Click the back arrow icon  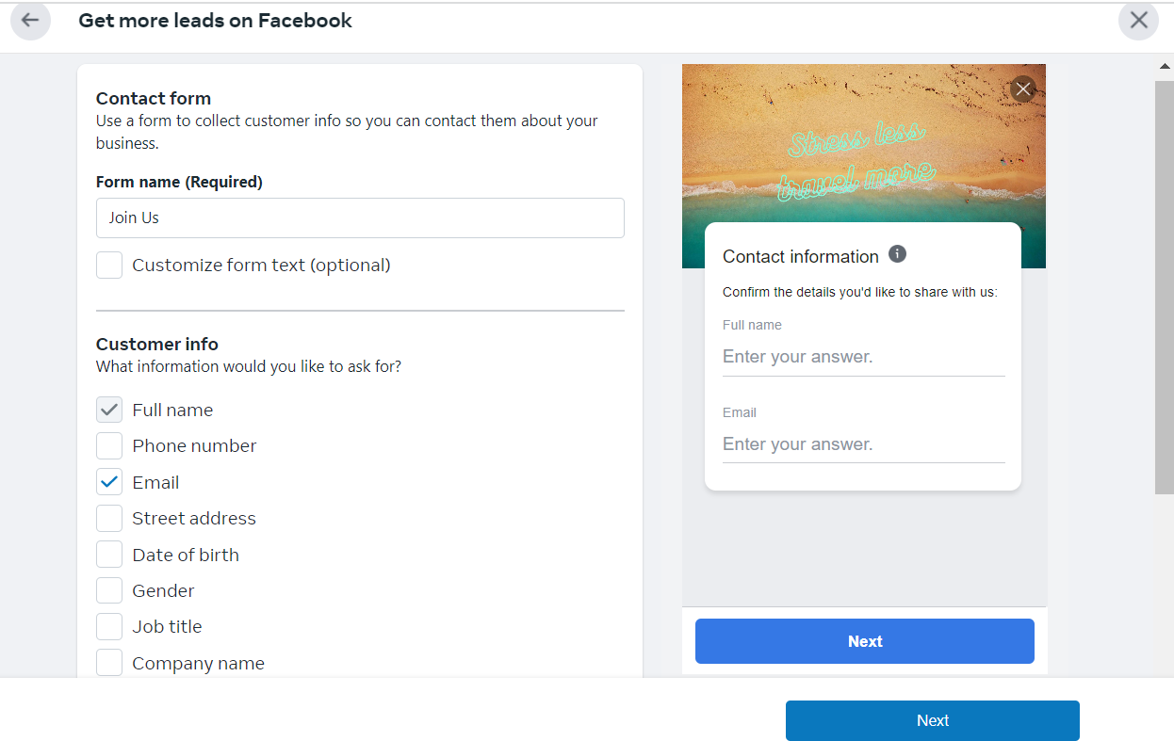point(30,20)
